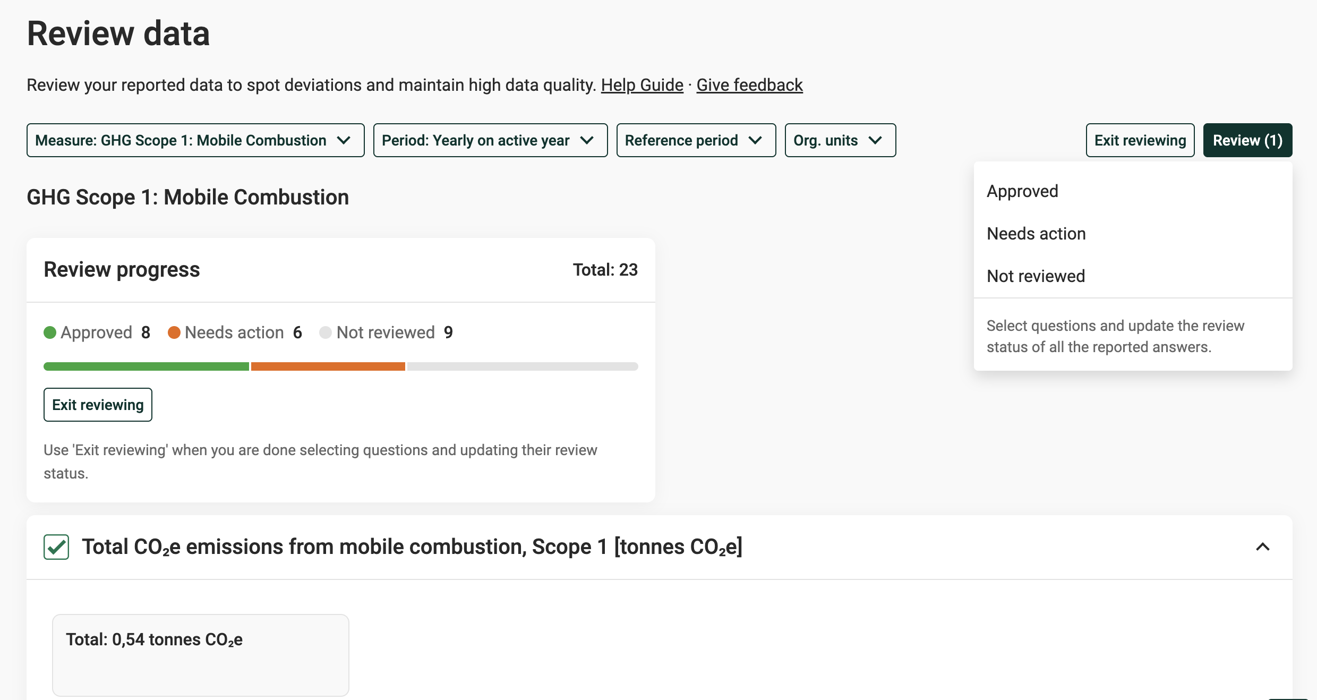Open Measure: GHG Scope 1 dropdown
Screen dimensions: 1317x700
coord(195,140)
